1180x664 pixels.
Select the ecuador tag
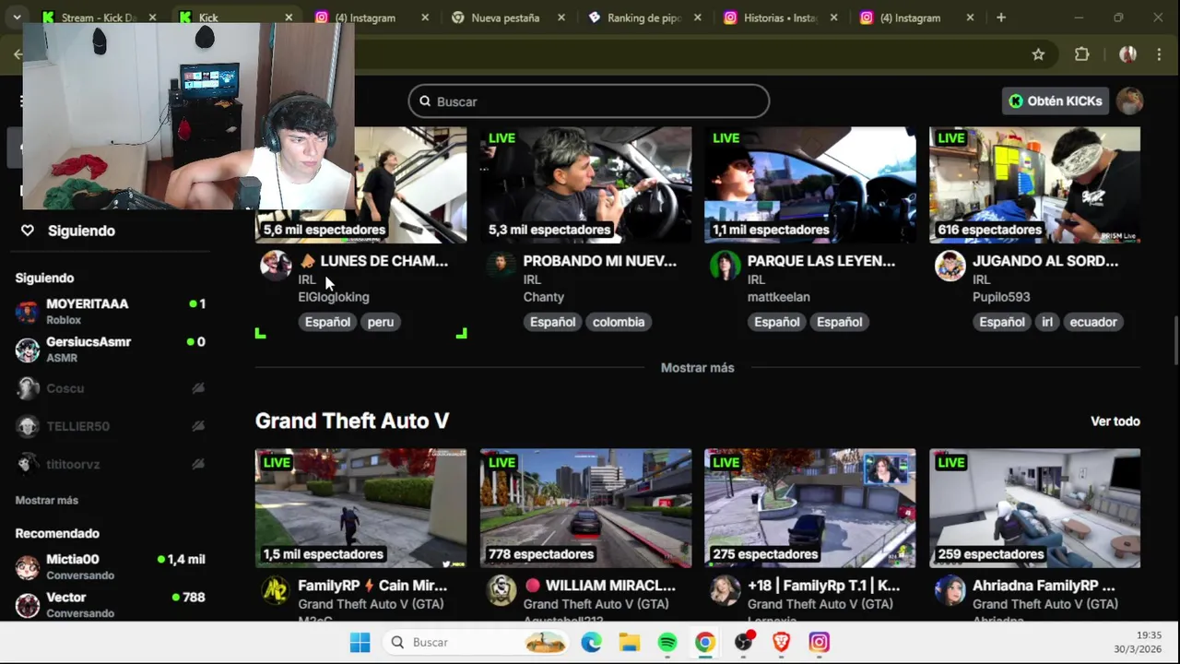[x=1093, y=322]
